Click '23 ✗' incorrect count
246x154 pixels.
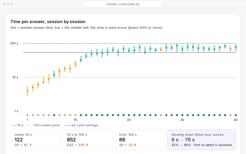[x=132, y=145]
